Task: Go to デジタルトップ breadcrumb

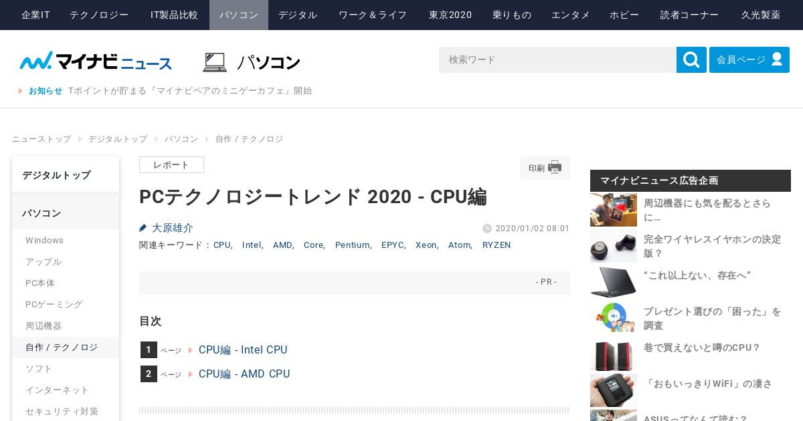Action: pyautogui.click(x=118, y=139)
